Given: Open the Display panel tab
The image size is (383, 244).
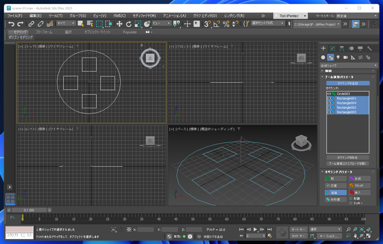Looking at the screenshot, I should (x=360, y=48).
